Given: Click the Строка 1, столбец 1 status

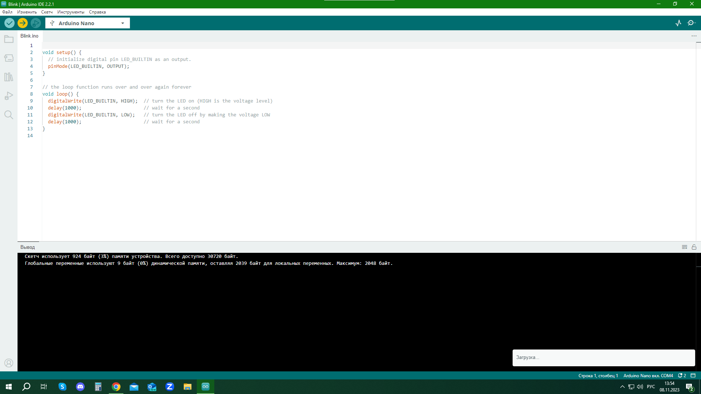Looking at the screenshot, I should [598, 375].
